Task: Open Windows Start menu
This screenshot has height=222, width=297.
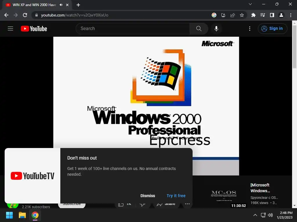Action: coord(9,215)
